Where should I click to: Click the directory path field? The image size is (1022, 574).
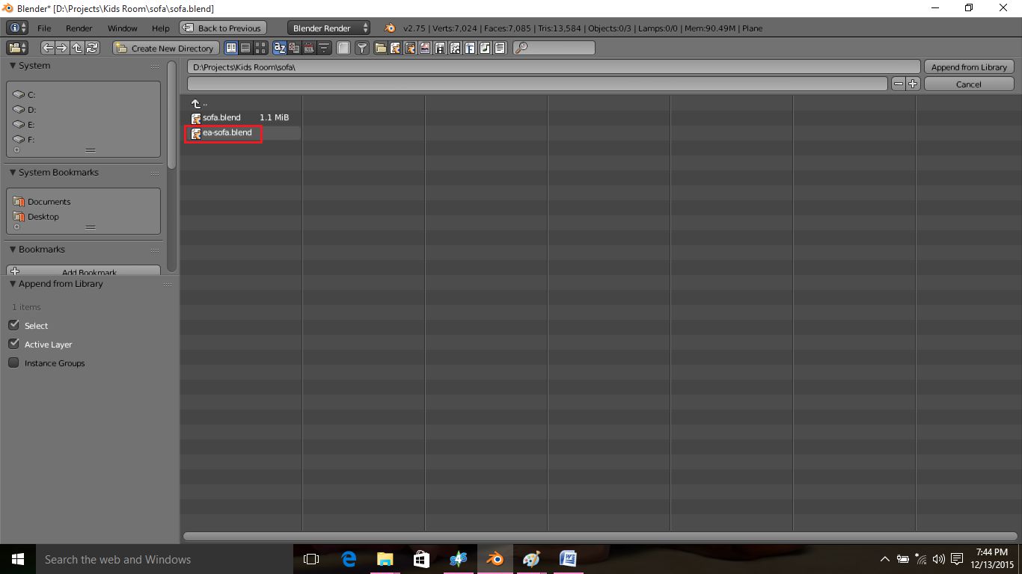coord(554,67)
